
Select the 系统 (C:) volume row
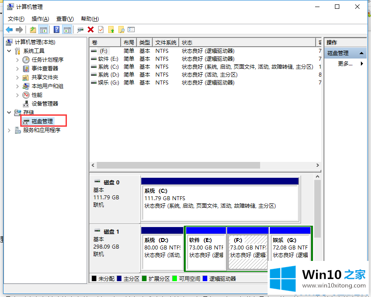click(206, 67)
